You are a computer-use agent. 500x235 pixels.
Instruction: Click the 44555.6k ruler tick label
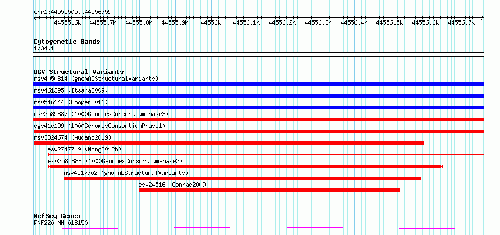coord(67,22)
